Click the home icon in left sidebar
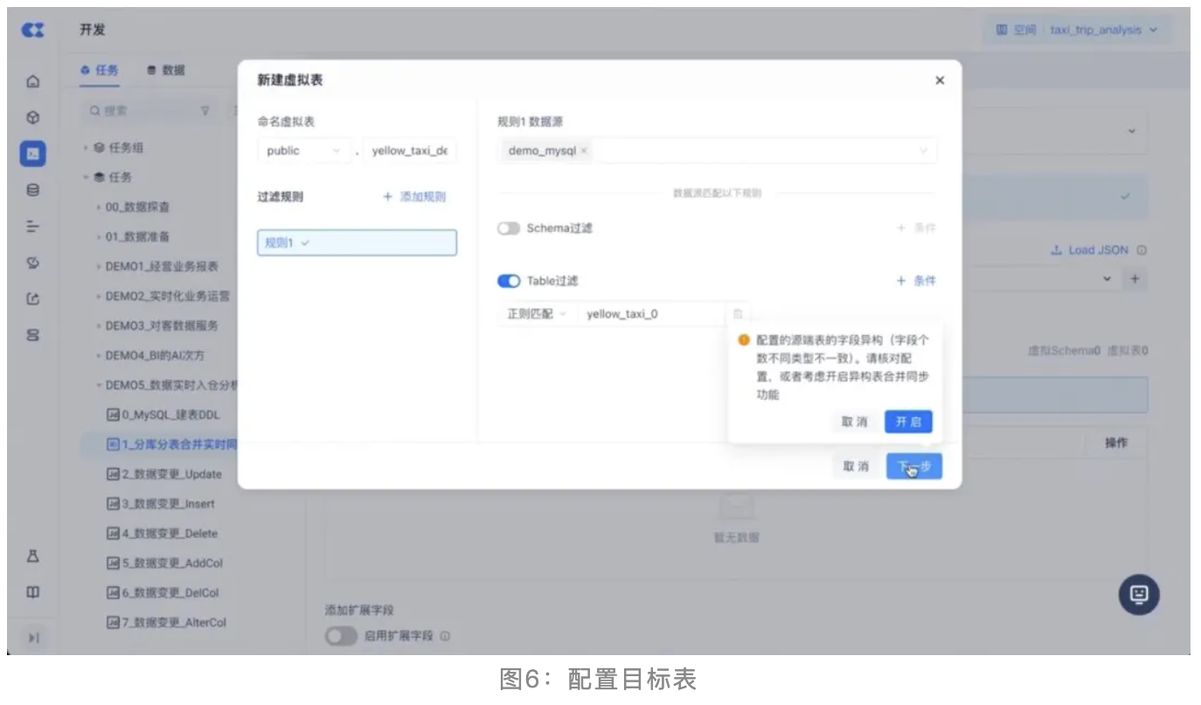 point(33,82)
